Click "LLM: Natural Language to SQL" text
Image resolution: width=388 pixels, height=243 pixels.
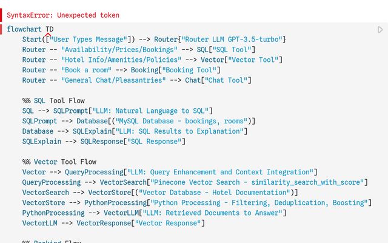pos(150,111)
